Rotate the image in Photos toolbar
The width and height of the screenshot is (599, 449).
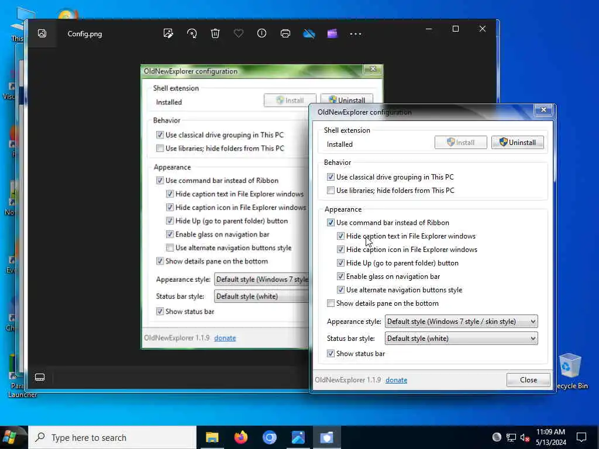(x=192, y=33)
